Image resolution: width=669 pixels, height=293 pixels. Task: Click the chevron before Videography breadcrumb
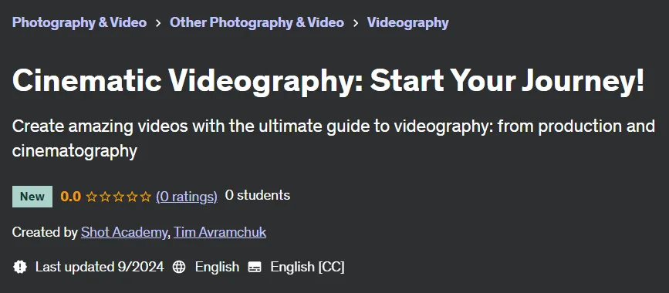click(x=356, y=23)
